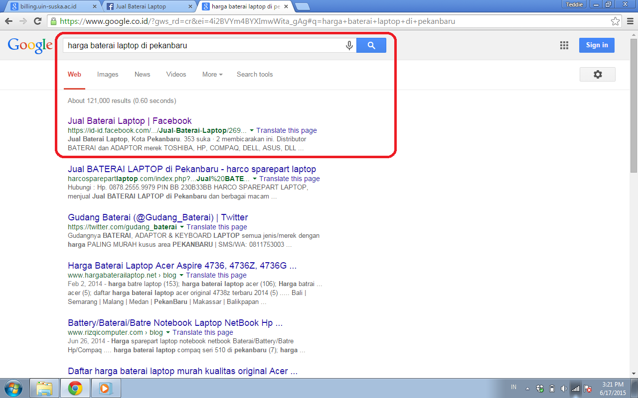Image resolution: width=638 pixels, height=398 pixels.
Task: Expand the More search categories dropdown
Action: click(212, 74)
